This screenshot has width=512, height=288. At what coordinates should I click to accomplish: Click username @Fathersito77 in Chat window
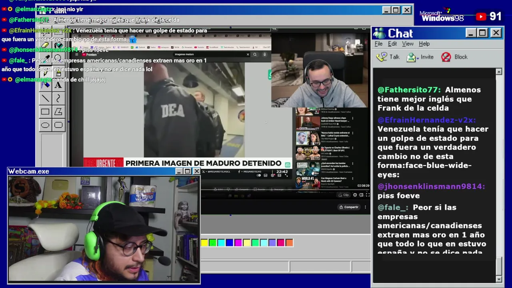[409, 90]
